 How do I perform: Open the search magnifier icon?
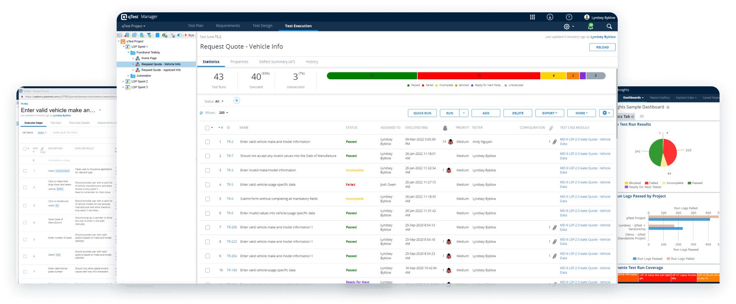pyautogui.click(x=609, y=26)
